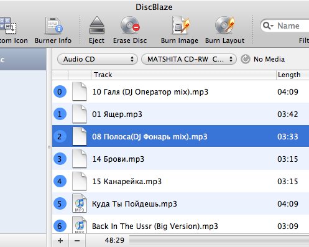Click the blue track number 4 badge
This screenshot has height=247, width=309.
point(60,181)
